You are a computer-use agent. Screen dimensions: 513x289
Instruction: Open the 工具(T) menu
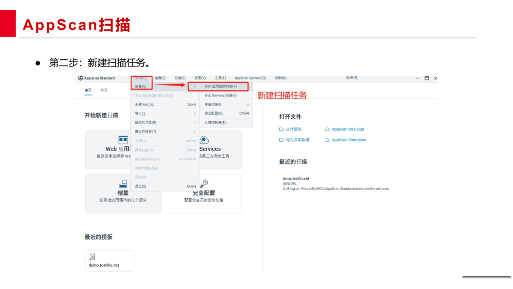pyautogui.click(x=220, y=78)
